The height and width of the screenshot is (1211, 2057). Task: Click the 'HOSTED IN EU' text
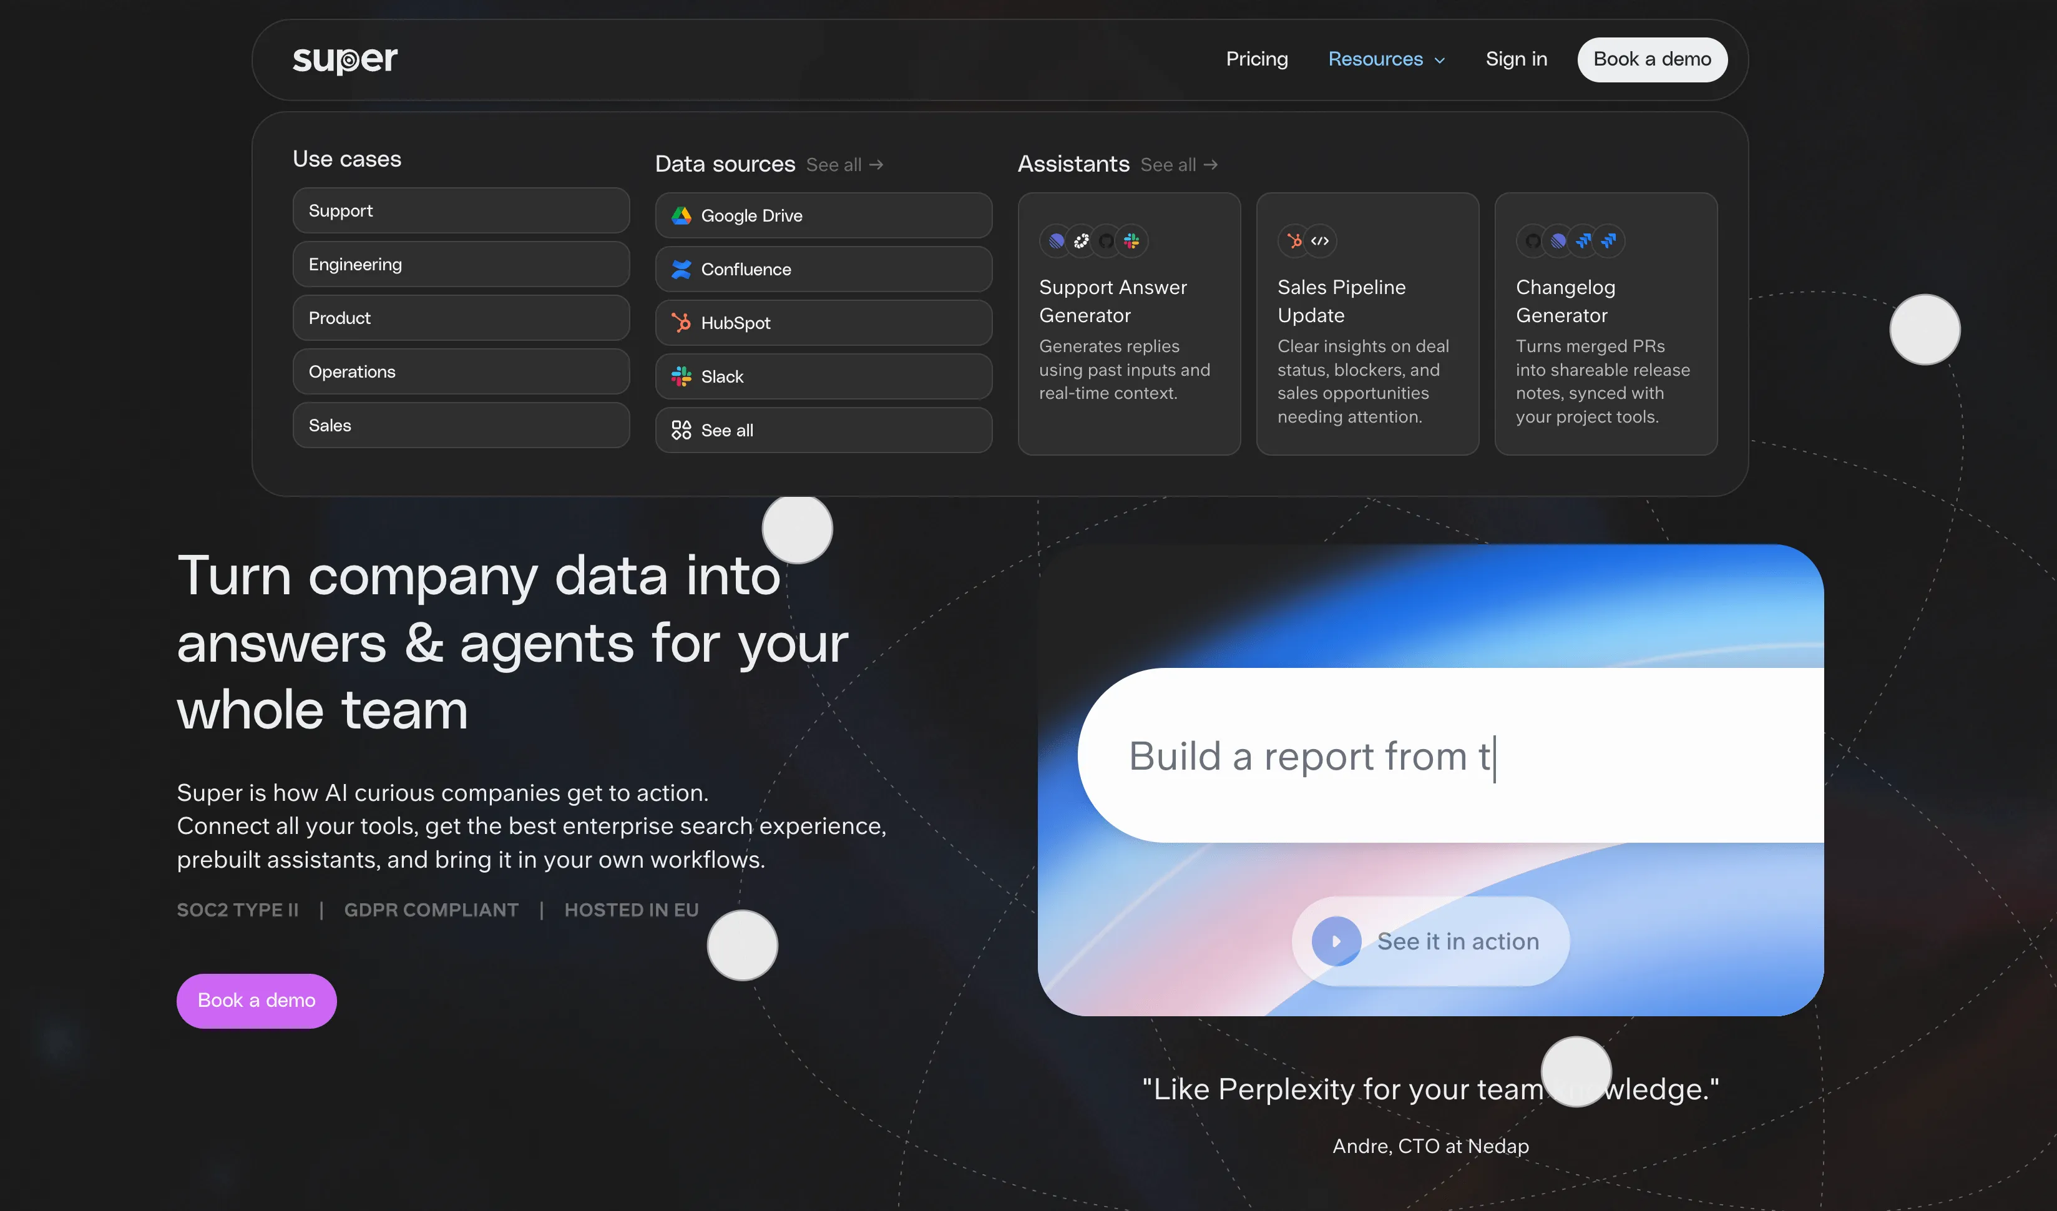(x=632, y=909)
